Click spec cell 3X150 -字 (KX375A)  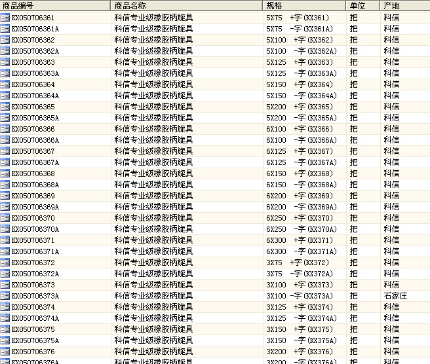click(x=302, y=340)
